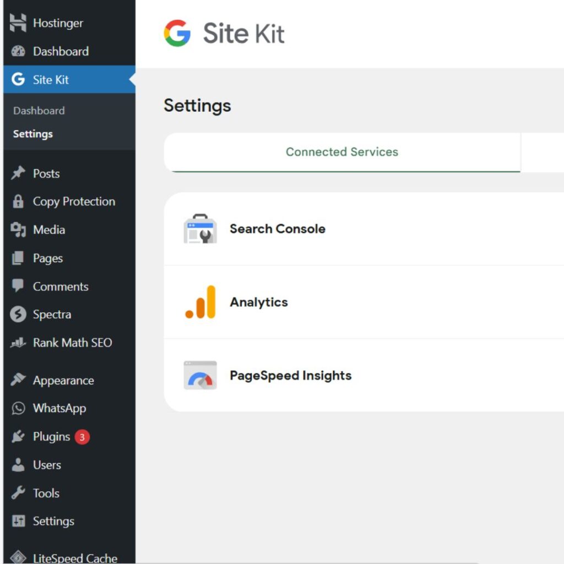Image resolution: width=564 pixels, height=564 pixels.
Task: Switch to the Connected Services tab
Action: coord(342,152)
